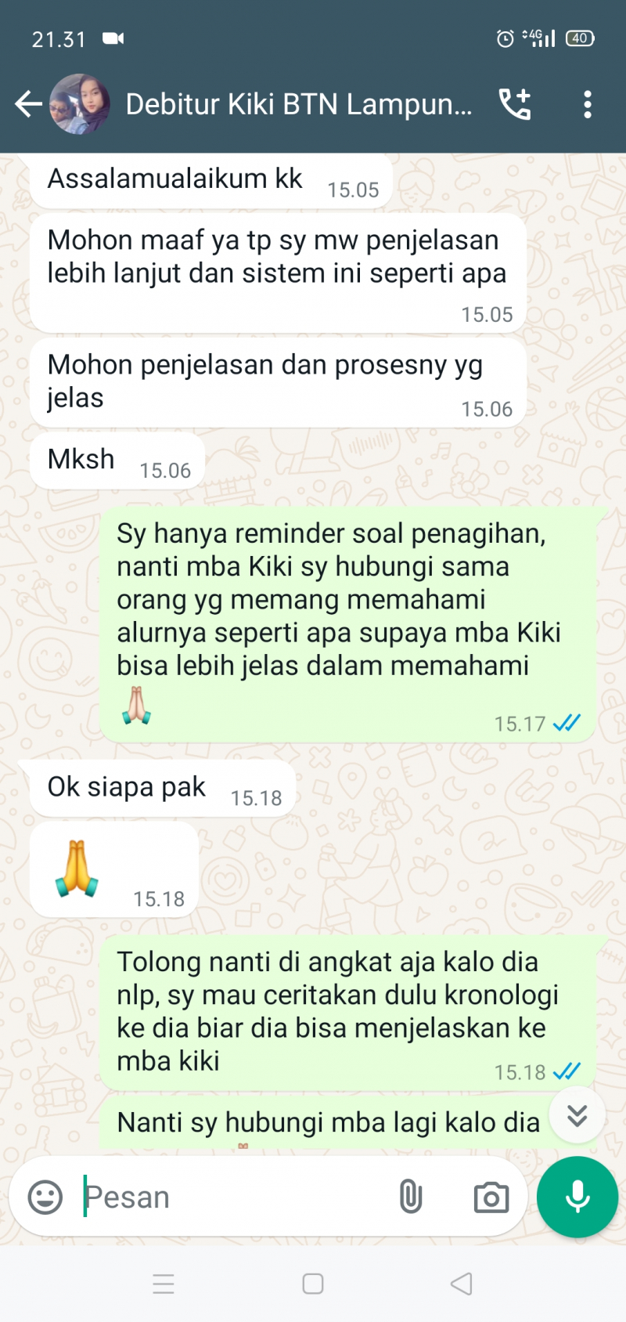Tap the Android home navigation button
The height and width of the screenshot is (1322, 626).
point(313,1284)
